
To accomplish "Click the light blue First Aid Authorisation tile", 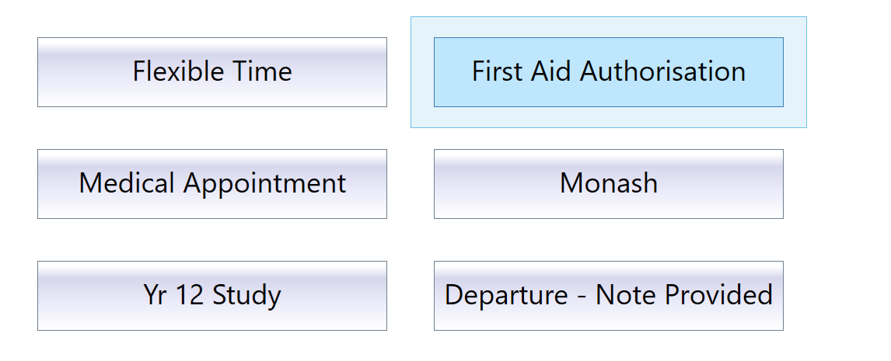I will (608, 72).
